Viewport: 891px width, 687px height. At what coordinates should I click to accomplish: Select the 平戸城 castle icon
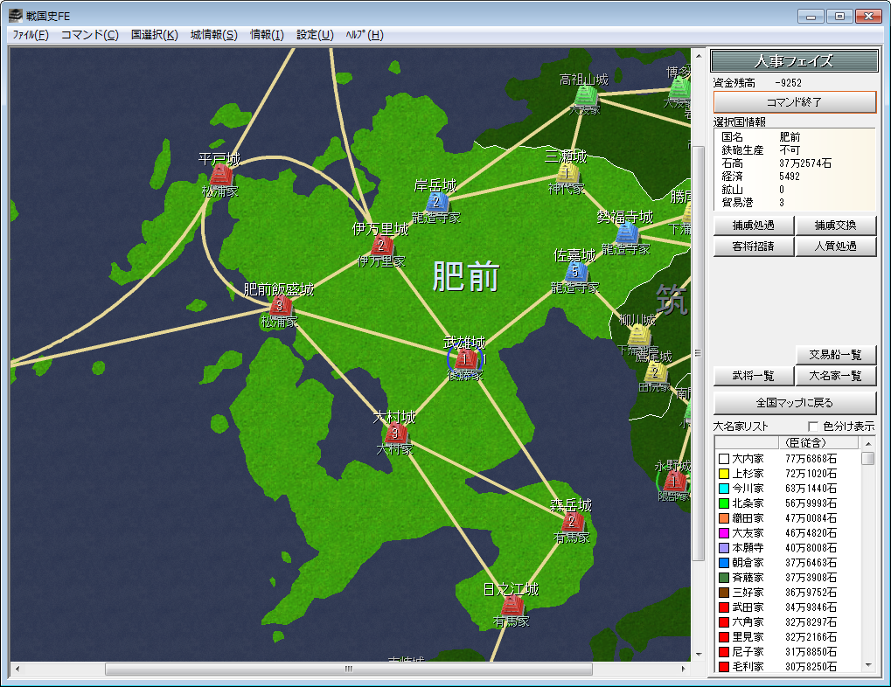(x=220, y=176)
